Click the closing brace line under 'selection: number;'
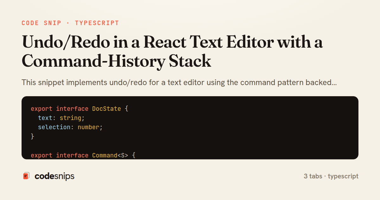380x200 pixels. [x=32, y=137]
